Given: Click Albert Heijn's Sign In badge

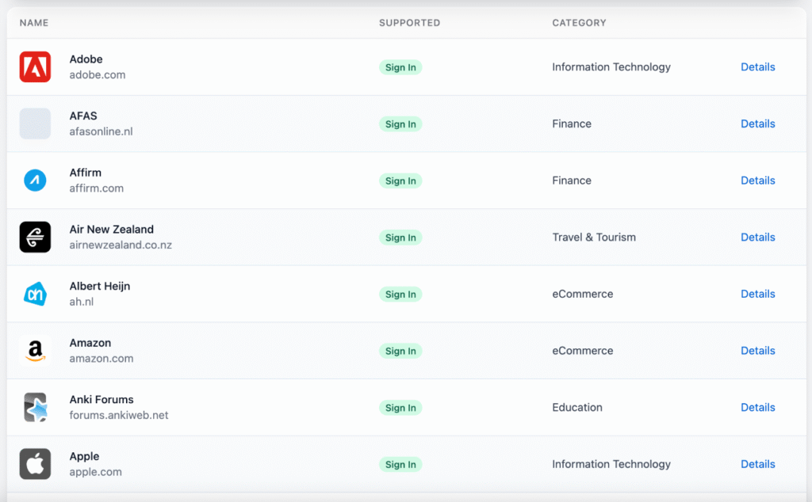Looking at the screenshot, I should [x=400, y=295].
